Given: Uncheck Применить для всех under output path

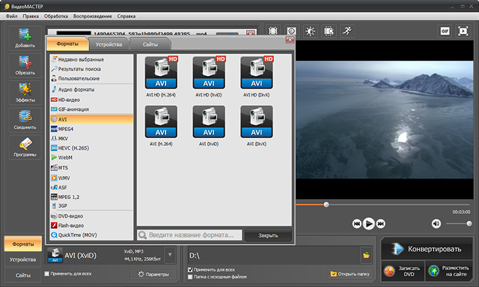Looking at the screenshot, I should coord(190,270).
